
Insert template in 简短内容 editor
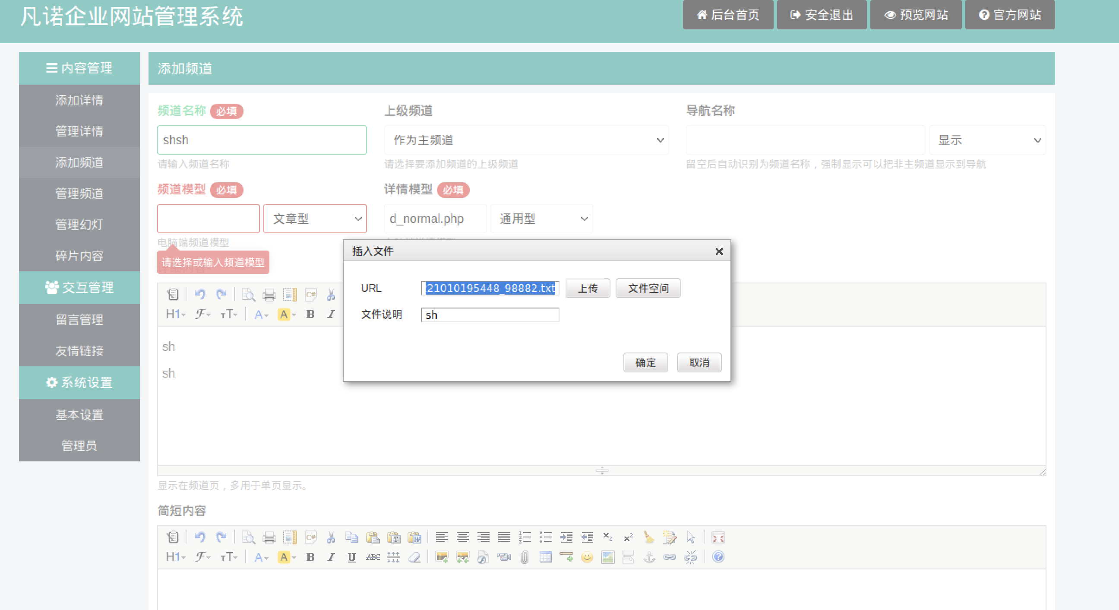(290, 537)
